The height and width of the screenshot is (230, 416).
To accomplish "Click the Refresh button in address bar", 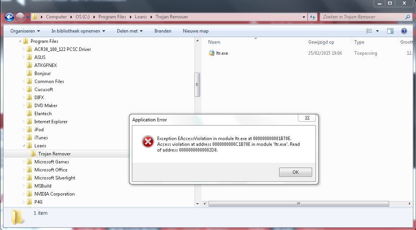I will click(312, 17).
